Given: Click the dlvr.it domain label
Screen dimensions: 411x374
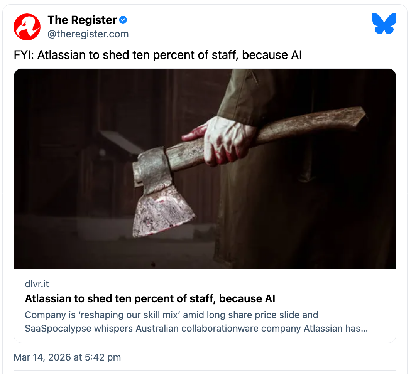Looking at the screenshot, I should point(37,284).
